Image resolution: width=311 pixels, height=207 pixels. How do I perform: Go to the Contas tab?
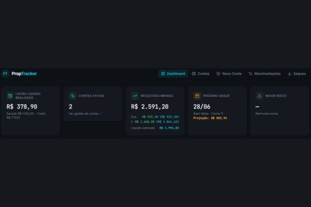point(201,73)
